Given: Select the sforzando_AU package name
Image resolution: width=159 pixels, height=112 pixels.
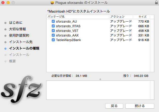Looking at the screenshot, I should click(66, 22).
